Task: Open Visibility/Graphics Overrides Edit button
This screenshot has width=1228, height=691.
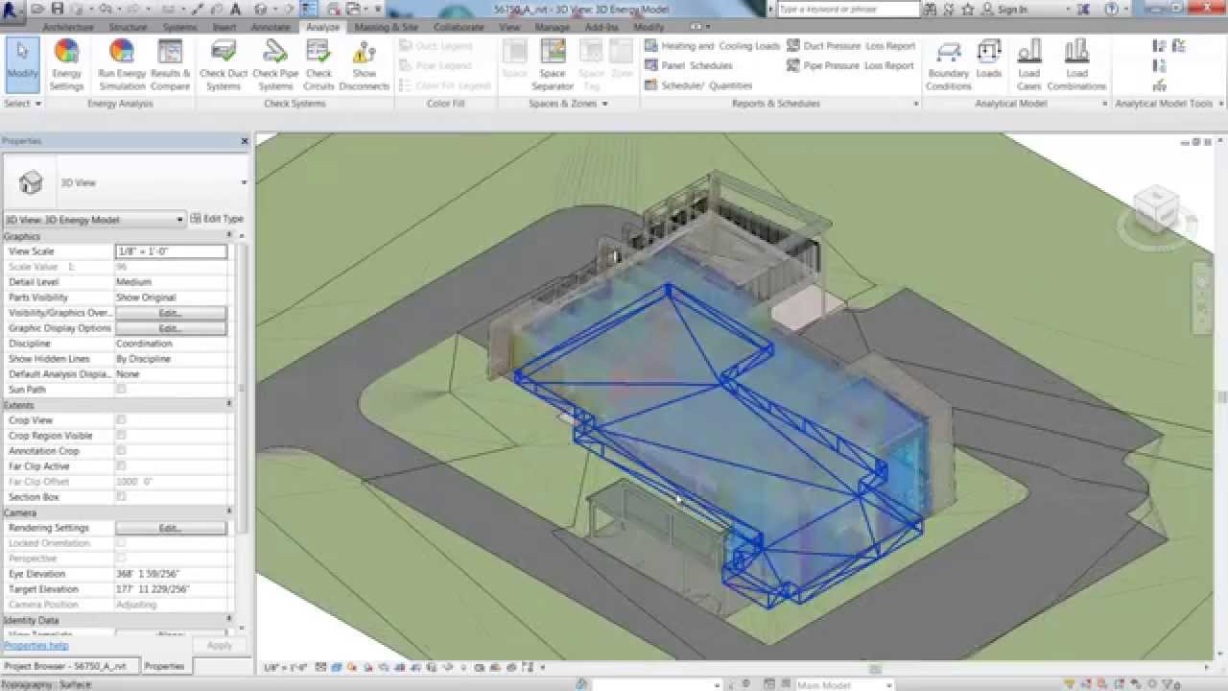Action: click(171, 312)
